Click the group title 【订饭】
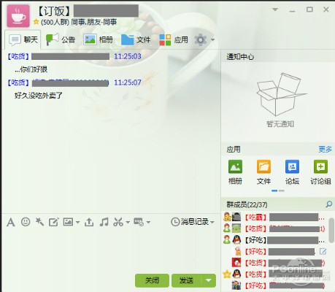Viewport: 335px width, 292px height. point(54,11)
